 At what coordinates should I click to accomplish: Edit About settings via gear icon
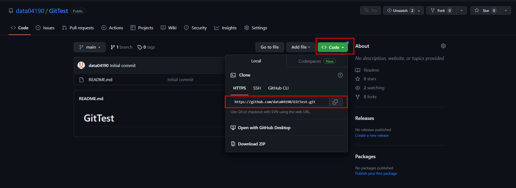point(443,46)
